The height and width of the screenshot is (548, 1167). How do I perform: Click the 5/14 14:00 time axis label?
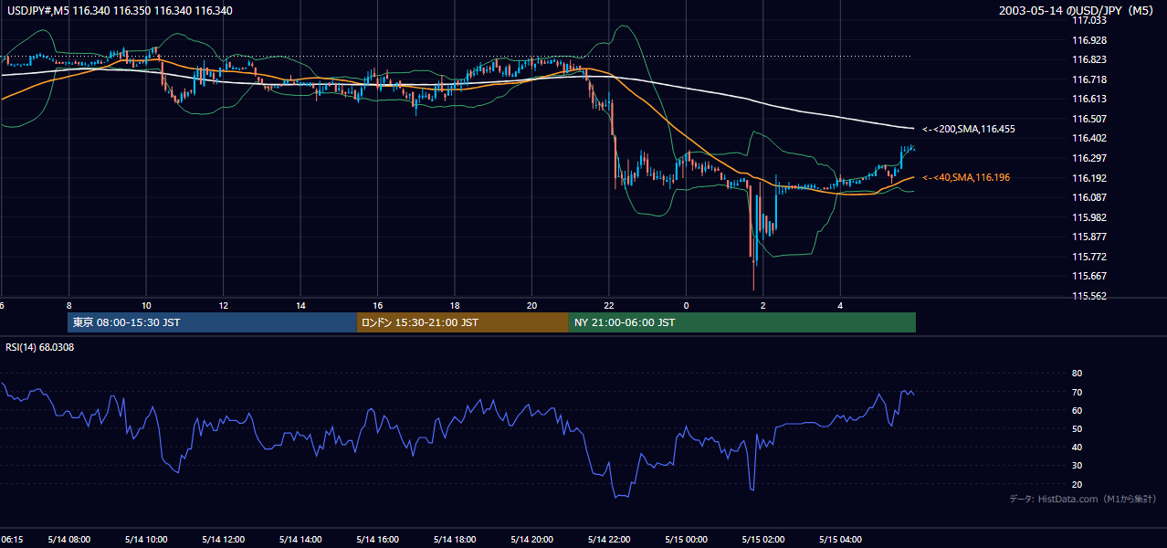[x=301, y=540]
